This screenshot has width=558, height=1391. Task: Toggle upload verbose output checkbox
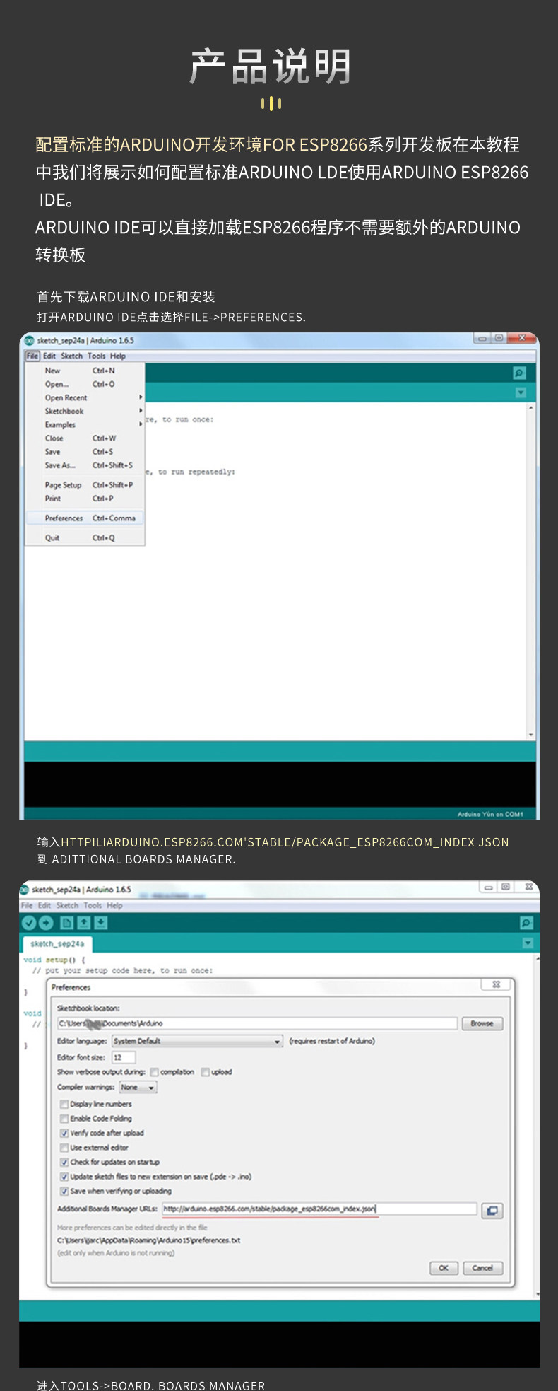tap(206, 1072)
